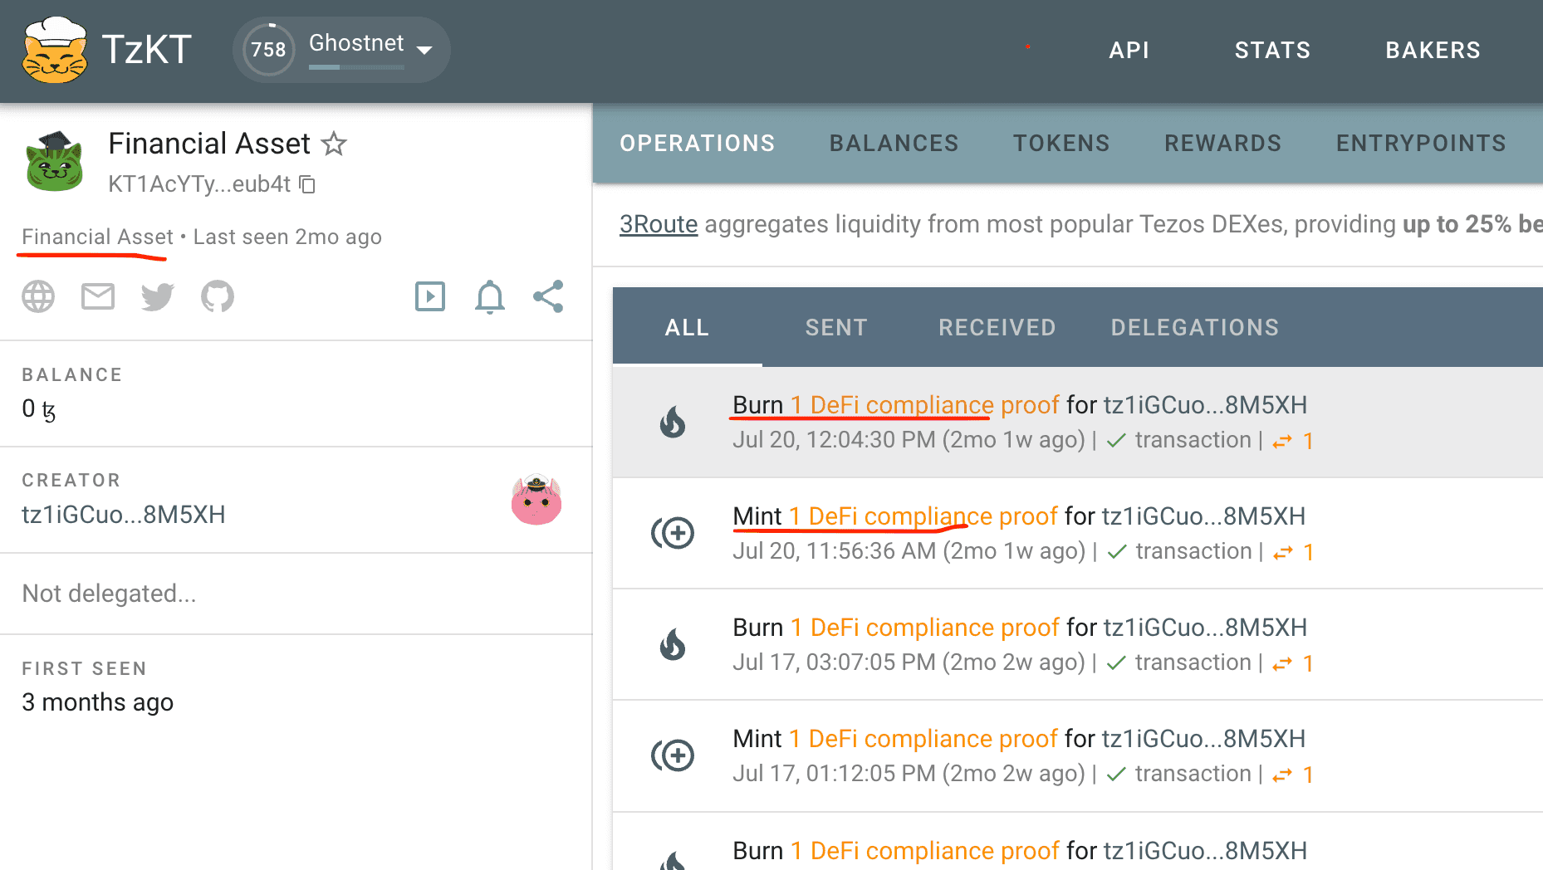Screen dimensions: 1543x870
Task: Open the BAKERS menu item
Action: tap(1433, 50)
